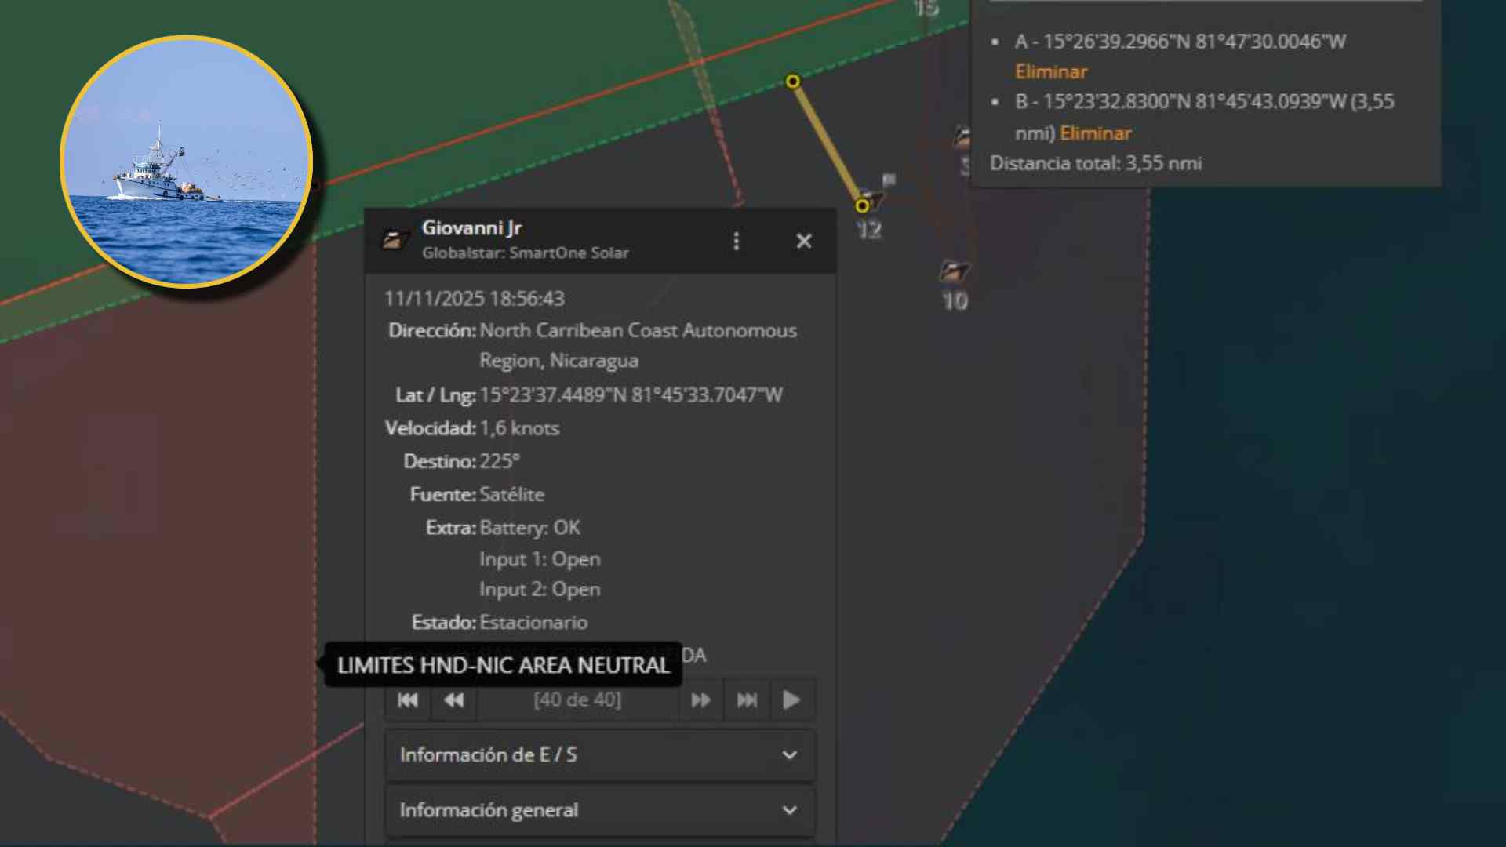Screen dimensions: 1506x847
Task: Click the Lat / Lng coordinates value
Action: (631, 394)
